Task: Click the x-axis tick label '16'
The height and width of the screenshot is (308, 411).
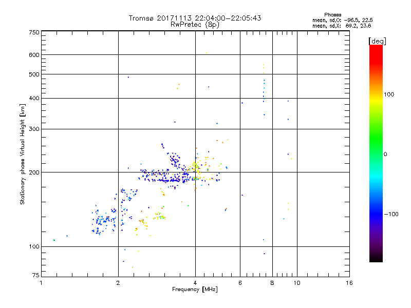Action: [x=349, y=283]
